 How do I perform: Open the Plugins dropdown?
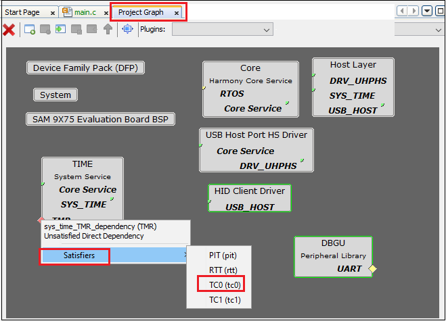tap(222, 29)
